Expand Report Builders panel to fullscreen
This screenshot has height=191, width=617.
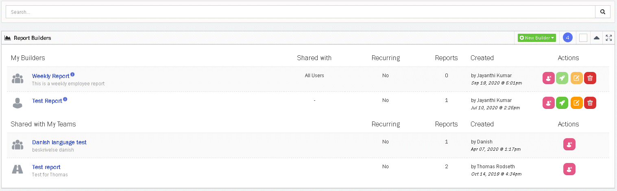point(608,38)
